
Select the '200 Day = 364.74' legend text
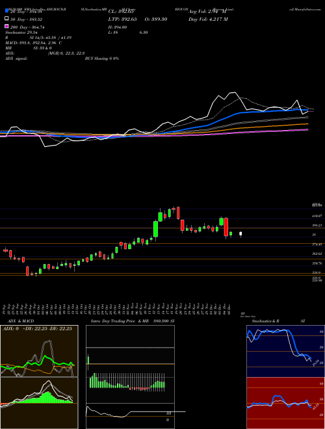tap(27, 27)
